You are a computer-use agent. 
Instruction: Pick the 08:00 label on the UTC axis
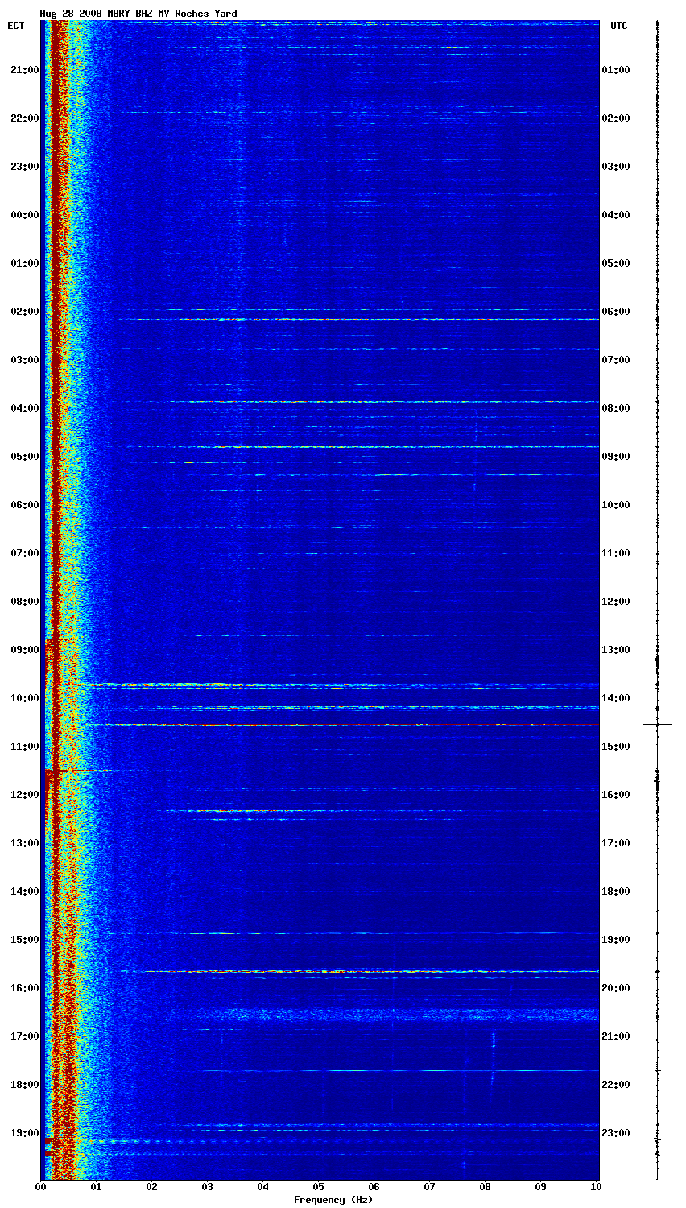[616, 408]
